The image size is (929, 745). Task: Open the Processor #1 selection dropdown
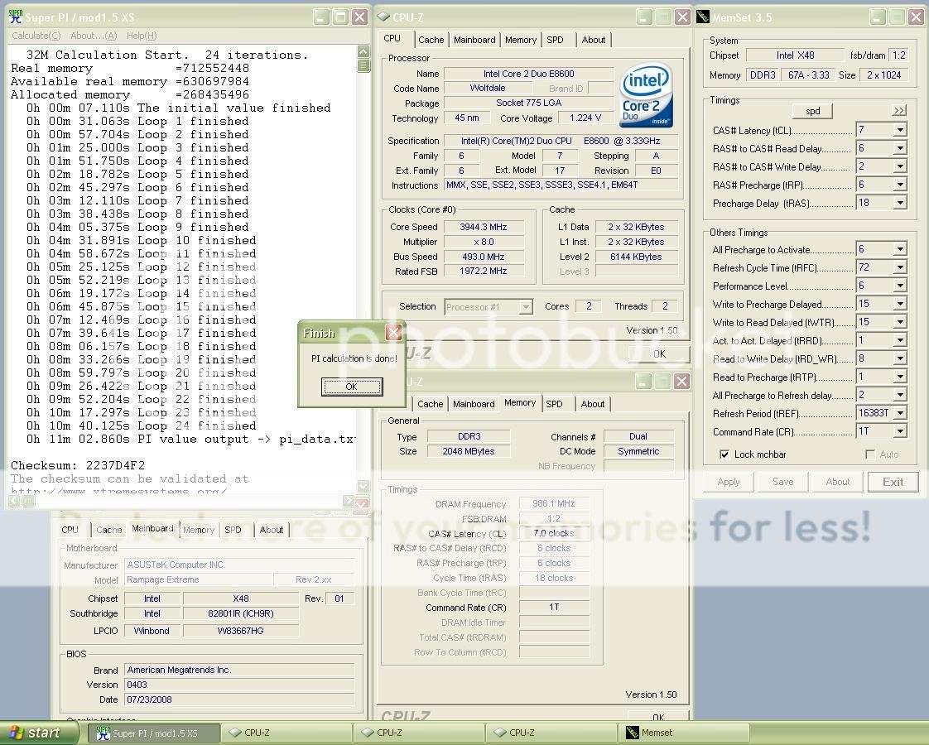pos(526,307)
